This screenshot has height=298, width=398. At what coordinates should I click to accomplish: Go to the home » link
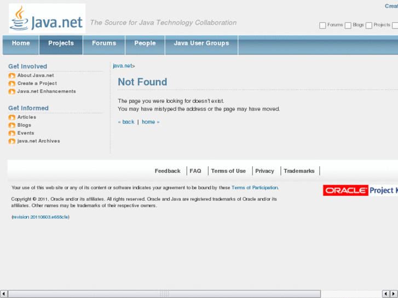151,122
